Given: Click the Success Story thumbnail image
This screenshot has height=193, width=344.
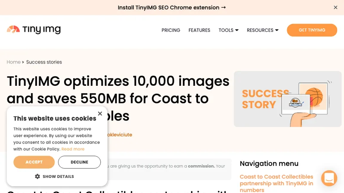Looking at the screenshot, I should coord(287,99).
